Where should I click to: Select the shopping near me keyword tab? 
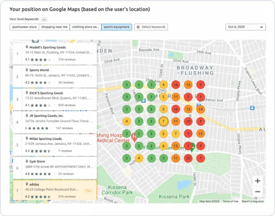(x=54, y=27)
